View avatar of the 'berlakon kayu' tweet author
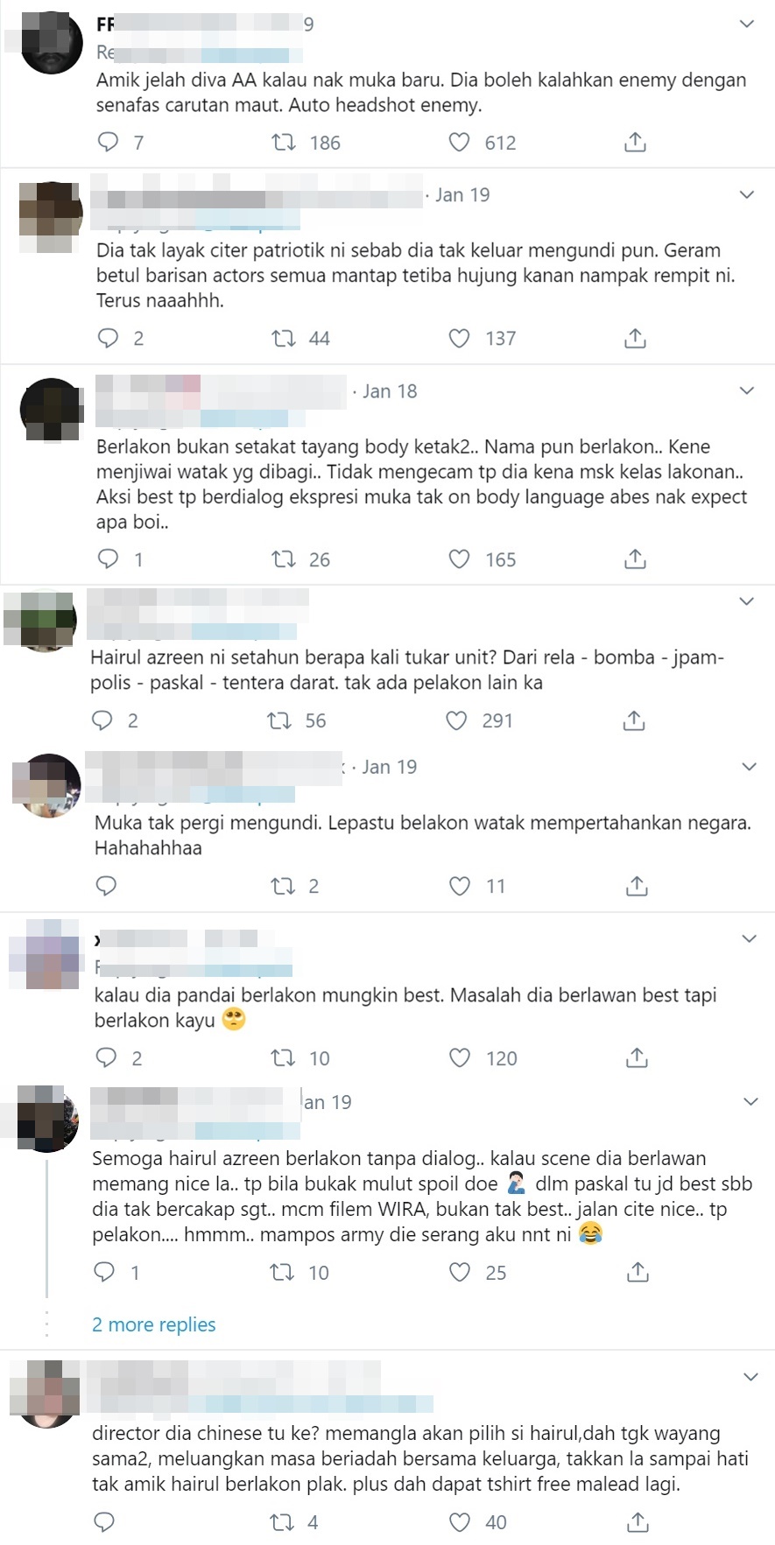Image resolution: width=775 pixels, height=1545 pixels. click(43, 955)
